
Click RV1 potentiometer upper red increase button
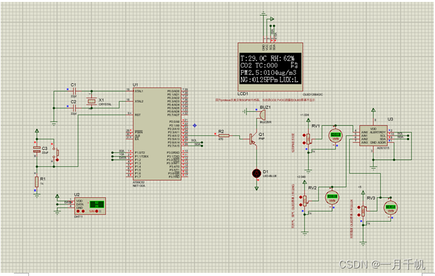pyautogui.click(x=304, y=135)
